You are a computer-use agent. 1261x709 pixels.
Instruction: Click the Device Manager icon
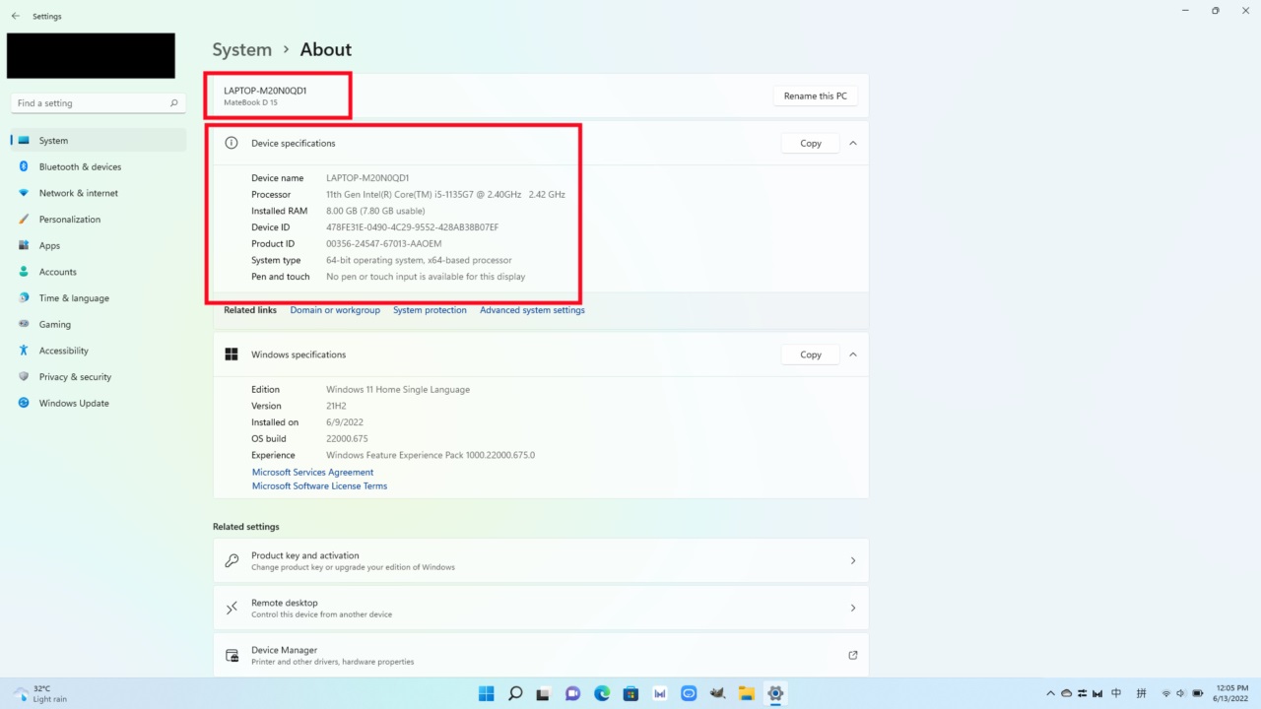tap(232, 655)
